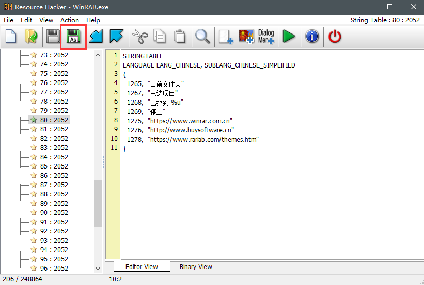Click the blue Info icon
The width and height of the screenshot is (424, 285).
click(x=312, y=37)
